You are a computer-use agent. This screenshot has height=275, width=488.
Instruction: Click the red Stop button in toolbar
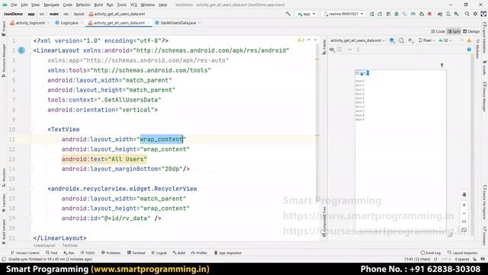click(x=429, y=14)
